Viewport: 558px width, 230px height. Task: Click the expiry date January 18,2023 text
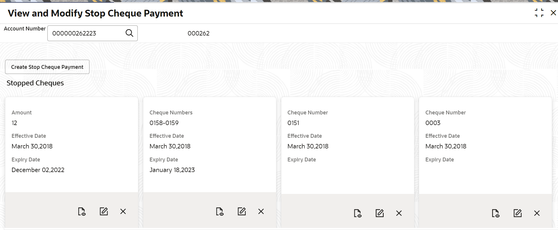coord(172,170)
